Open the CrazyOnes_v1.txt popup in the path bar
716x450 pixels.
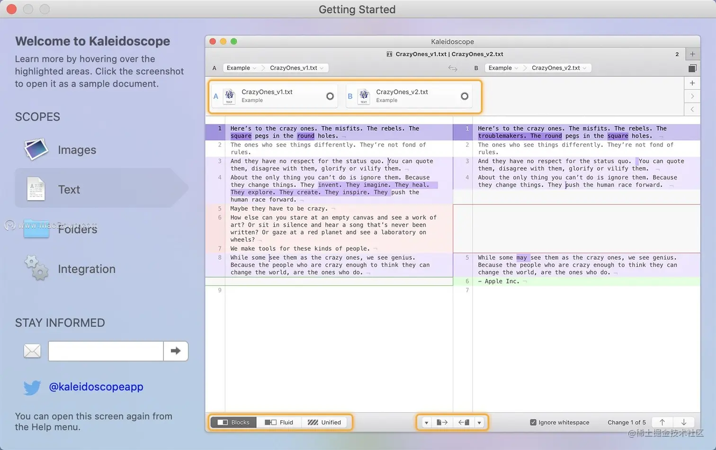click(x=297, y=68)
